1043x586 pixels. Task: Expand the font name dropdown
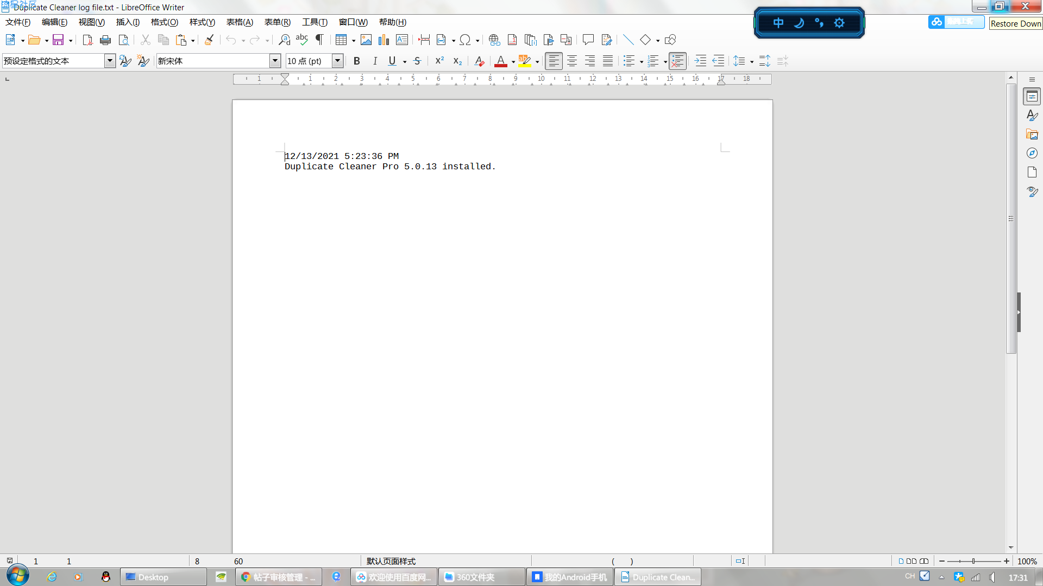pos(275,61)
